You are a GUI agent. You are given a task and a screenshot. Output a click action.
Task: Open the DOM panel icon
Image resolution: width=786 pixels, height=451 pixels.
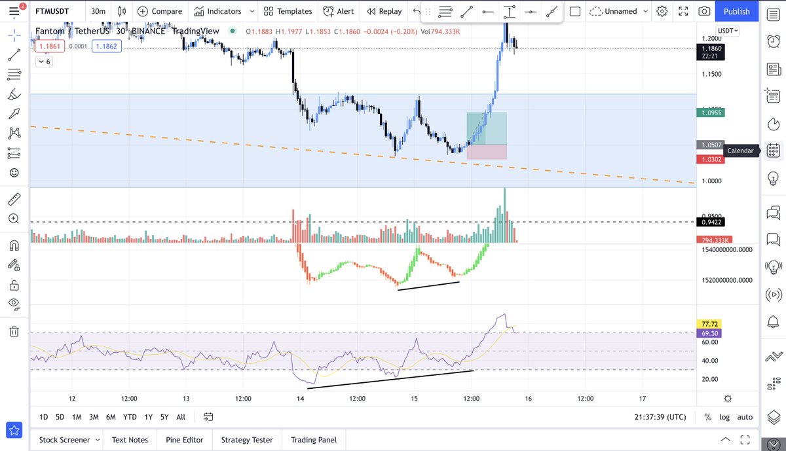772,385
